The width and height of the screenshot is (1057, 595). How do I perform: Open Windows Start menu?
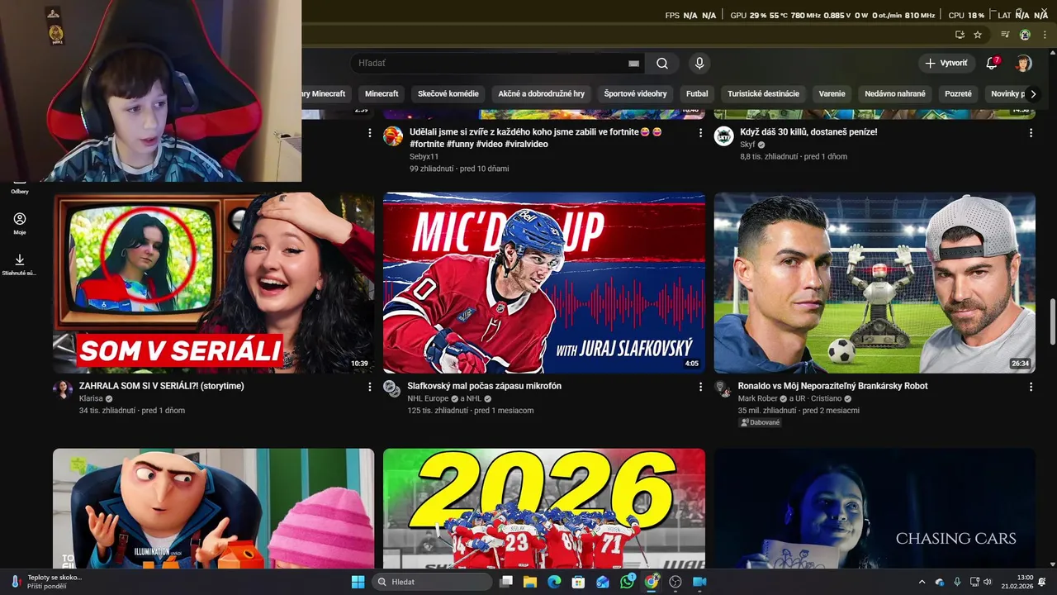[358, 582]
